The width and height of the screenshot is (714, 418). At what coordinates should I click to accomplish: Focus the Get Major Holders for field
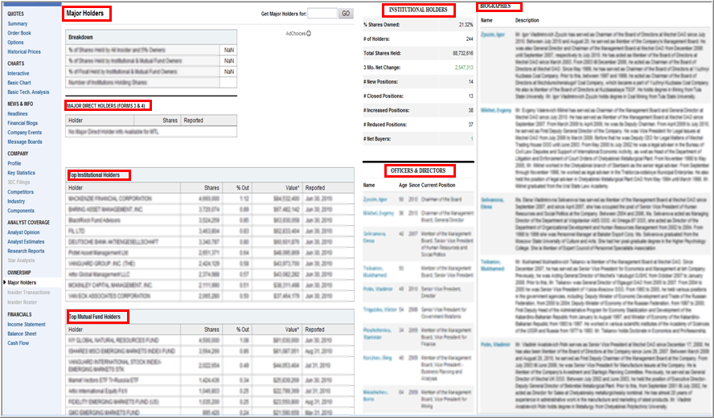click(322, 14)
